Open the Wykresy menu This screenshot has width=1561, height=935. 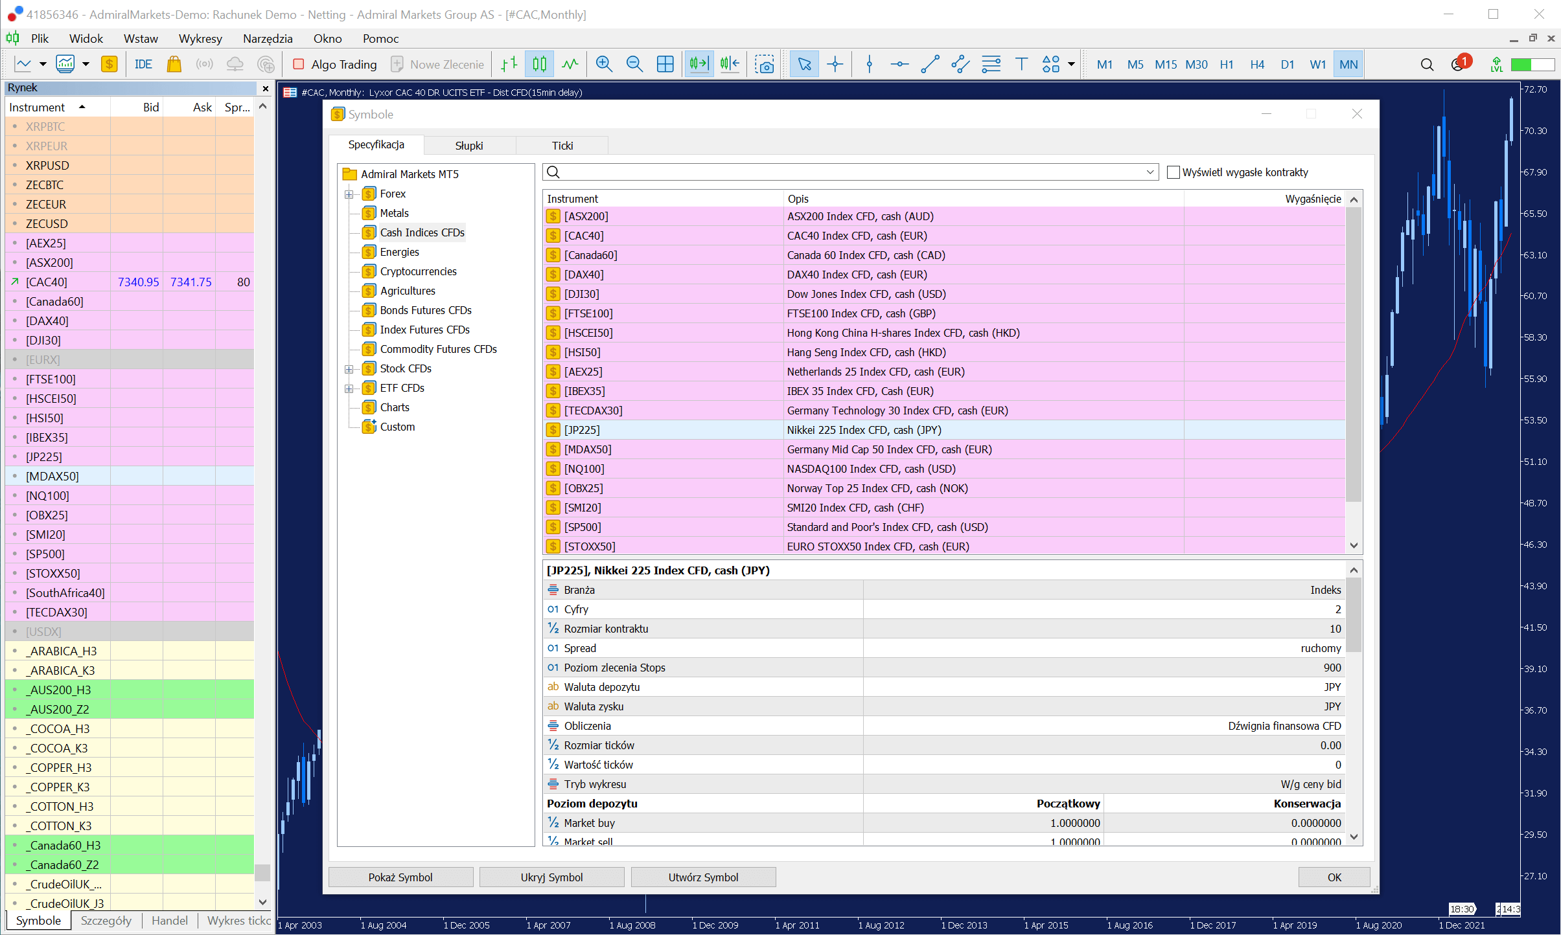tap(200, 38)
